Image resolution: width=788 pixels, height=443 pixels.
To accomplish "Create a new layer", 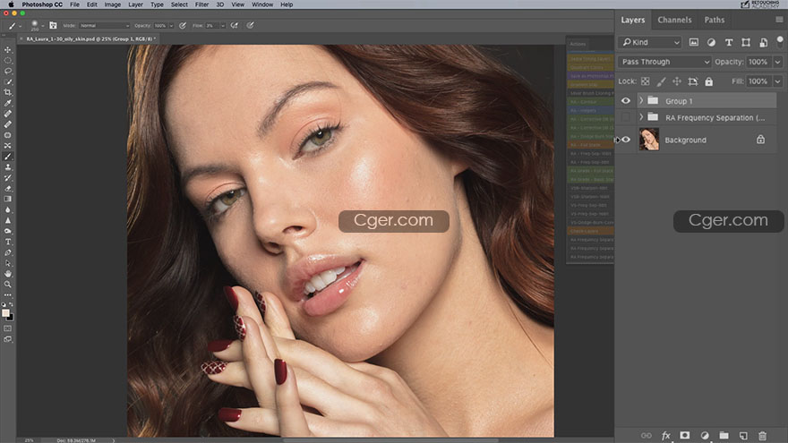I will pyautogui.click(x=743, y=436).
